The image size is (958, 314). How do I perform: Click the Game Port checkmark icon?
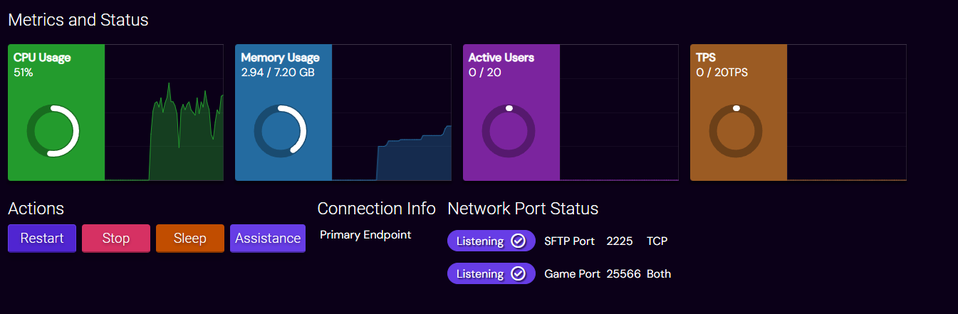pos(519,274)
